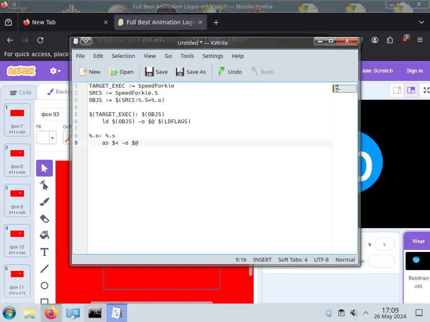Image resolution: width=430 pixels, height=322 pixels.
Task: Open the Help menu in KWrite
Action: coord(238,56)
